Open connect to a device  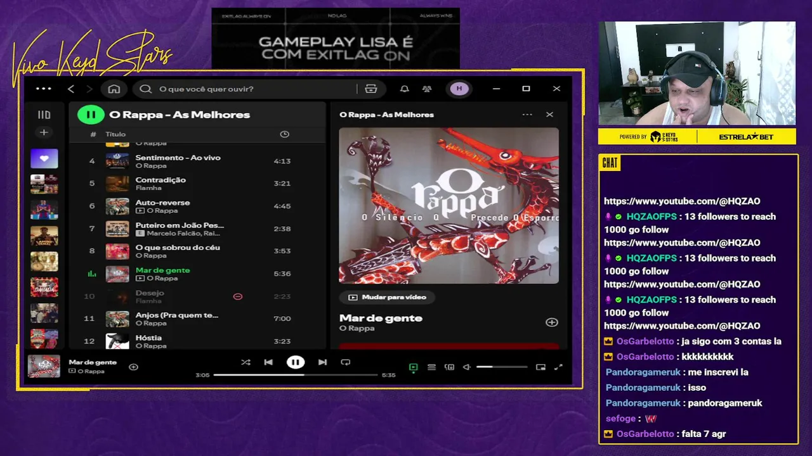[449, 367]
